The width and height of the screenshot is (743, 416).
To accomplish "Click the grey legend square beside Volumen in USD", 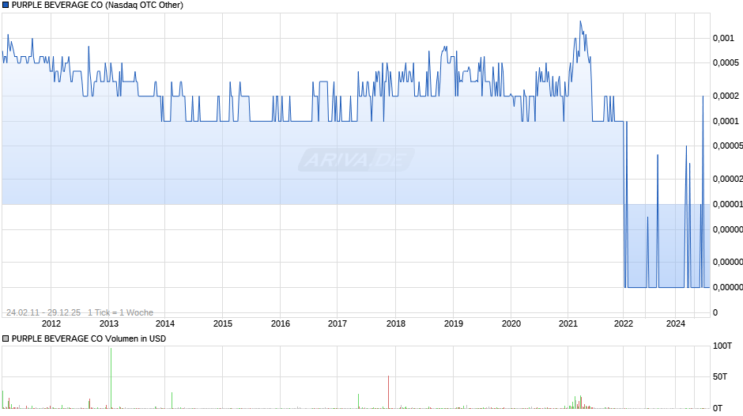I will [x=6, y=338].
